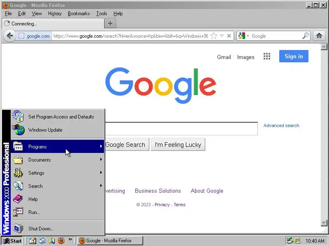The width and height of the screenshot is (329, 246).
Task: Open the Privacy link
Action: coord(162,205)
